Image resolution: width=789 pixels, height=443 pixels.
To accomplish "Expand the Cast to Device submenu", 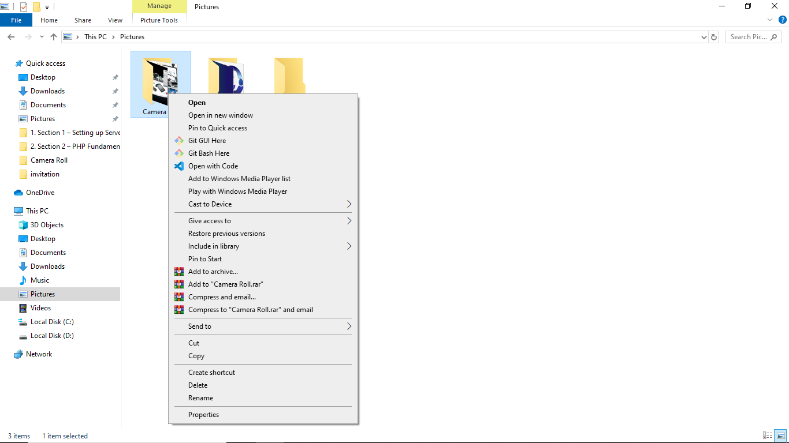I will point(349,204).
